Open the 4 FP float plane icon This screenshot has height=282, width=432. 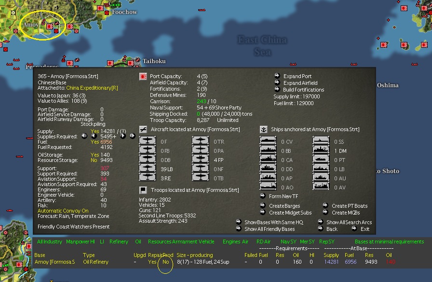(200, 159)
